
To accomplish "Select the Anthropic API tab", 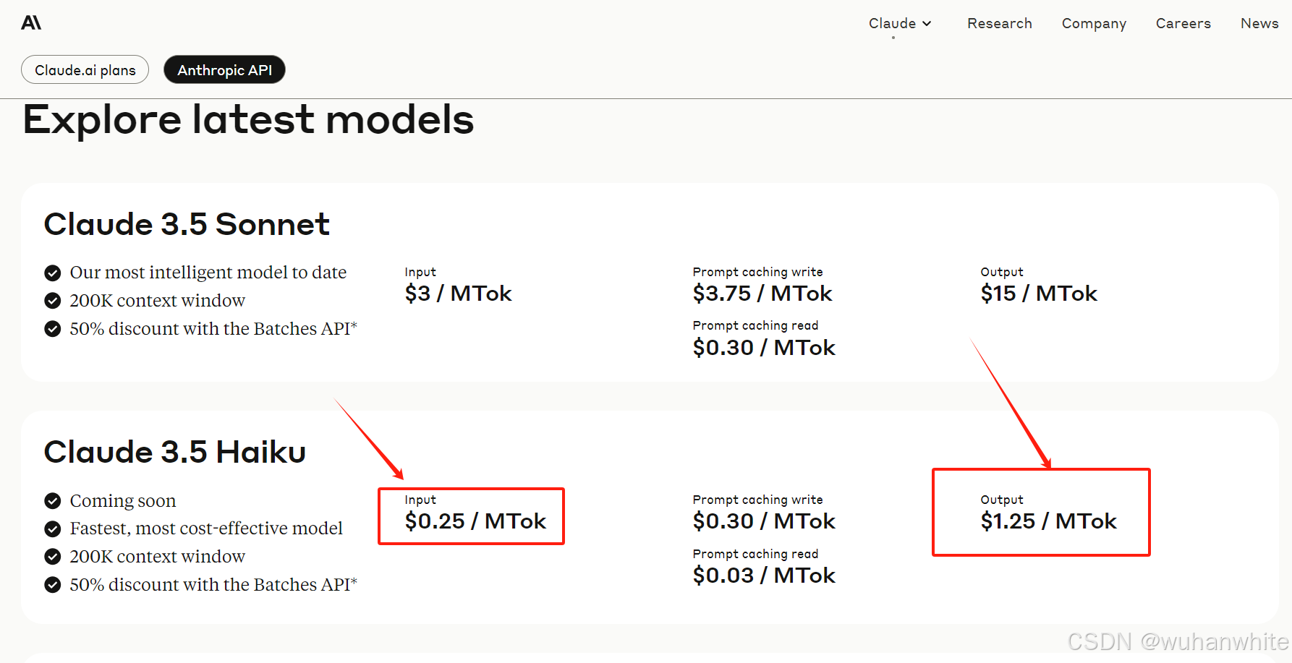I will point(224,70).
